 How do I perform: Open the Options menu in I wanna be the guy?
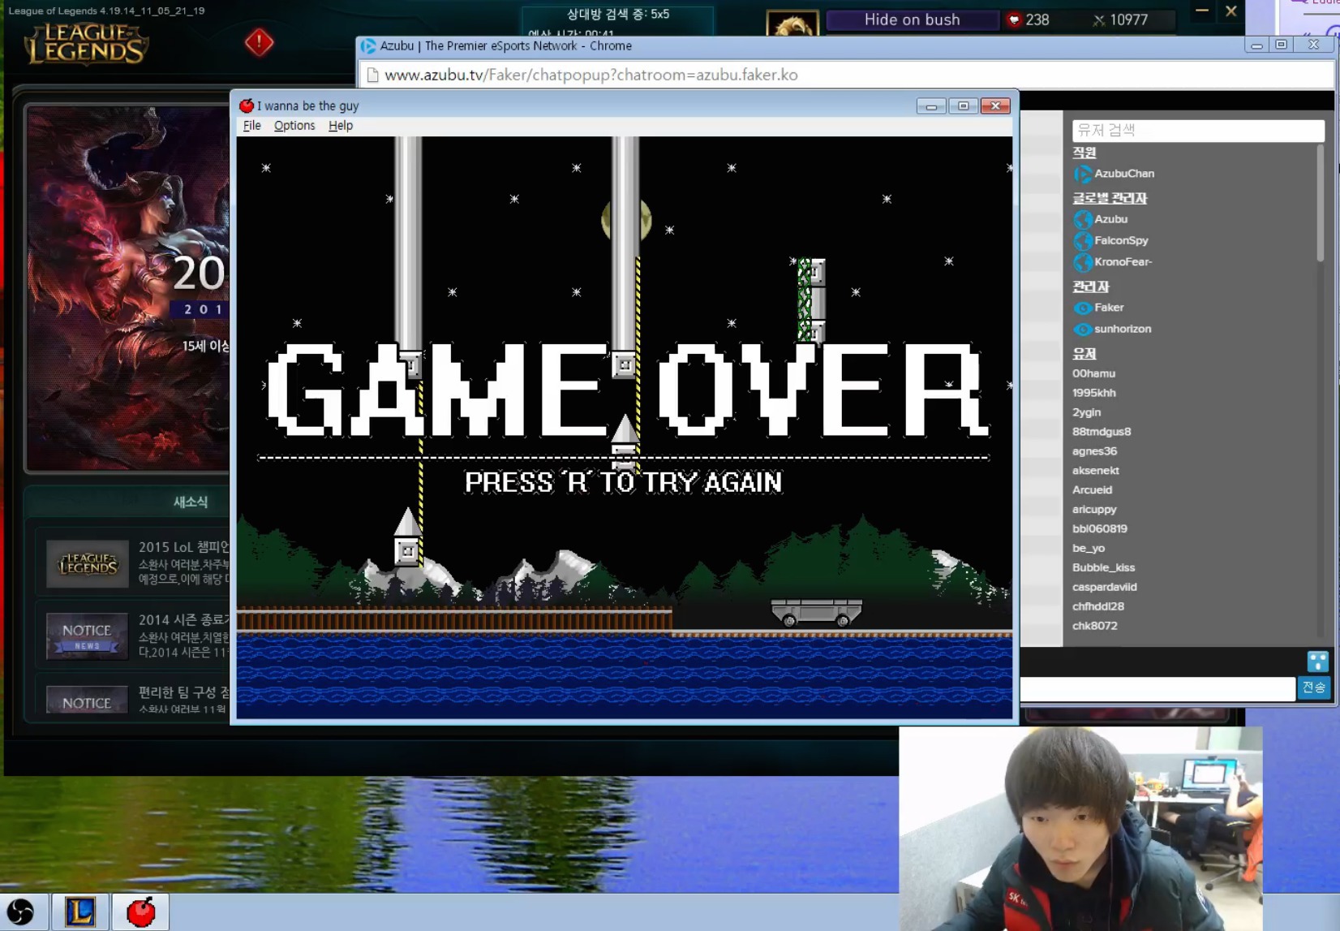[294, 126]
